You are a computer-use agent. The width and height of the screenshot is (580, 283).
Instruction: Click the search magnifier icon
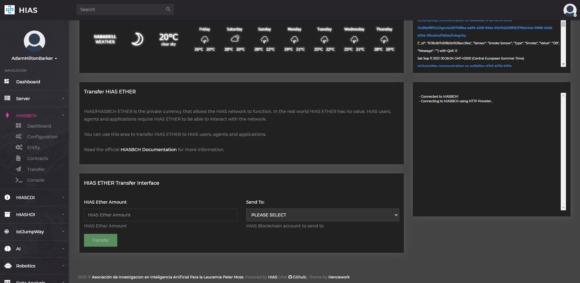point(168,9)
